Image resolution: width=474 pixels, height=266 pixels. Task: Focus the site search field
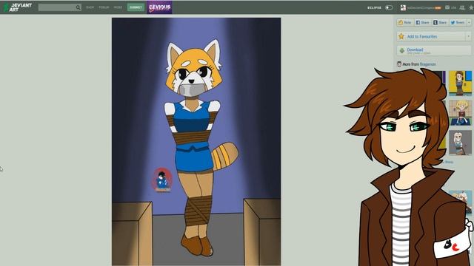[59, 7]
